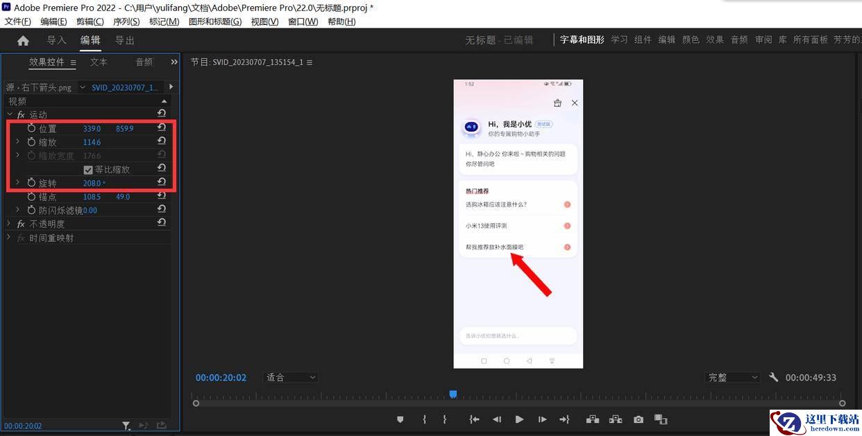This screenshot has height=436, width=862.
Task: Toggle fx switch for 运动 effect
Action: 21,114
